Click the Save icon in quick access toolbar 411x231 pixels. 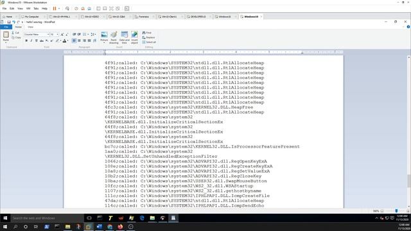pyautogui.click(x=9, y=22)
